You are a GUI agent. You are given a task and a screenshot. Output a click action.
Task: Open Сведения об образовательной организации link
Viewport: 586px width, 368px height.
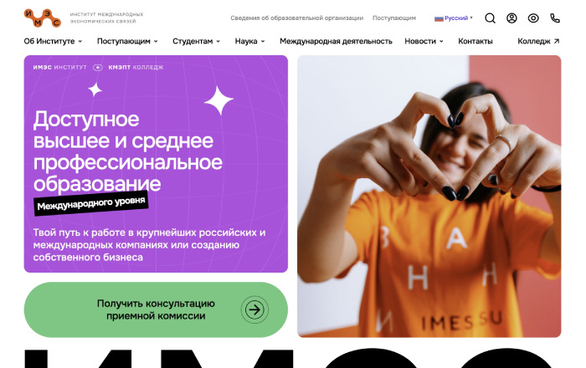(x=296, y=18)
